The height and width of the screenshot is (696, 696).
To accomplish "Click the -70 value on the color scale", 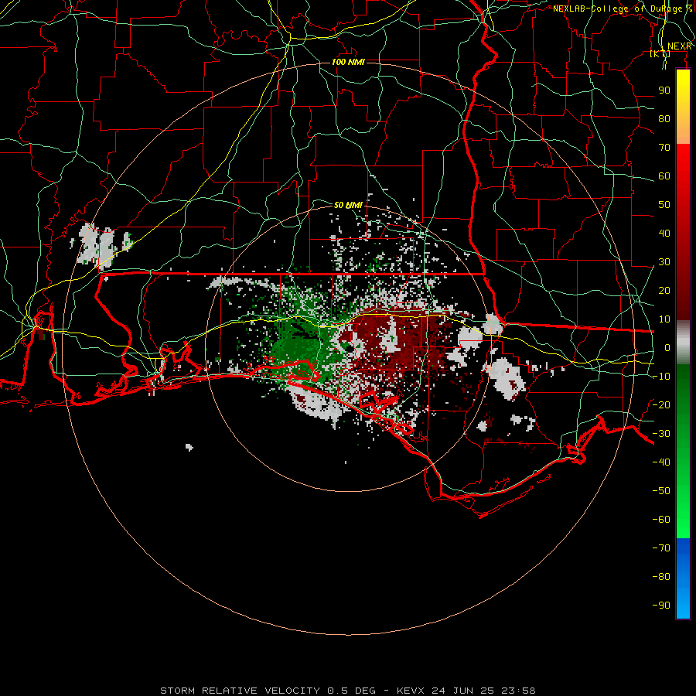I will pyautogui.click(x=661, y=548).
